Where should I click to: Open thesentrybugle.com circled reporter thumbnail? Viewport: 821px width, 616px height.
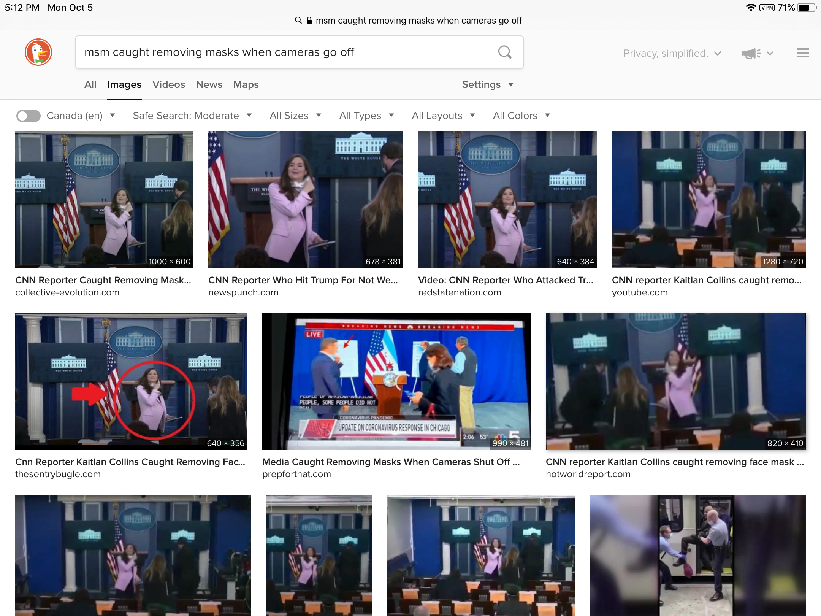131,381
